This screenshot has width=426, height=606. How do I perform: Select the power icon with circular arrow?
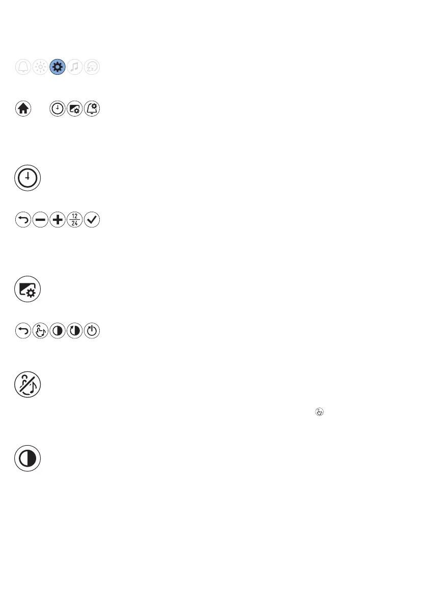[x=92, y=331]
